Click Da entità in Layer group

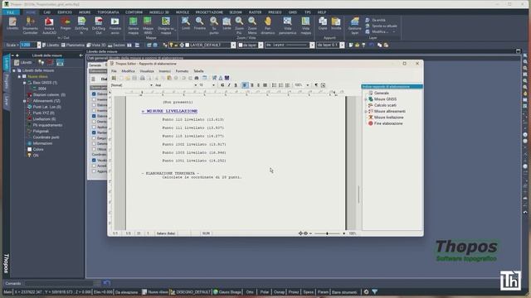pos(376,20)
